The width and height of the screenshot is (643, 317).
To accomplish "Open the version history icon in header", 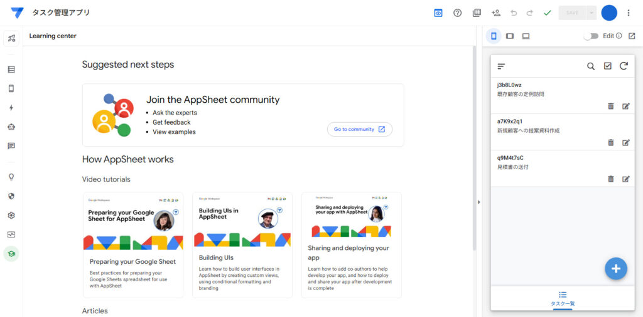I will tap(477, 13).
